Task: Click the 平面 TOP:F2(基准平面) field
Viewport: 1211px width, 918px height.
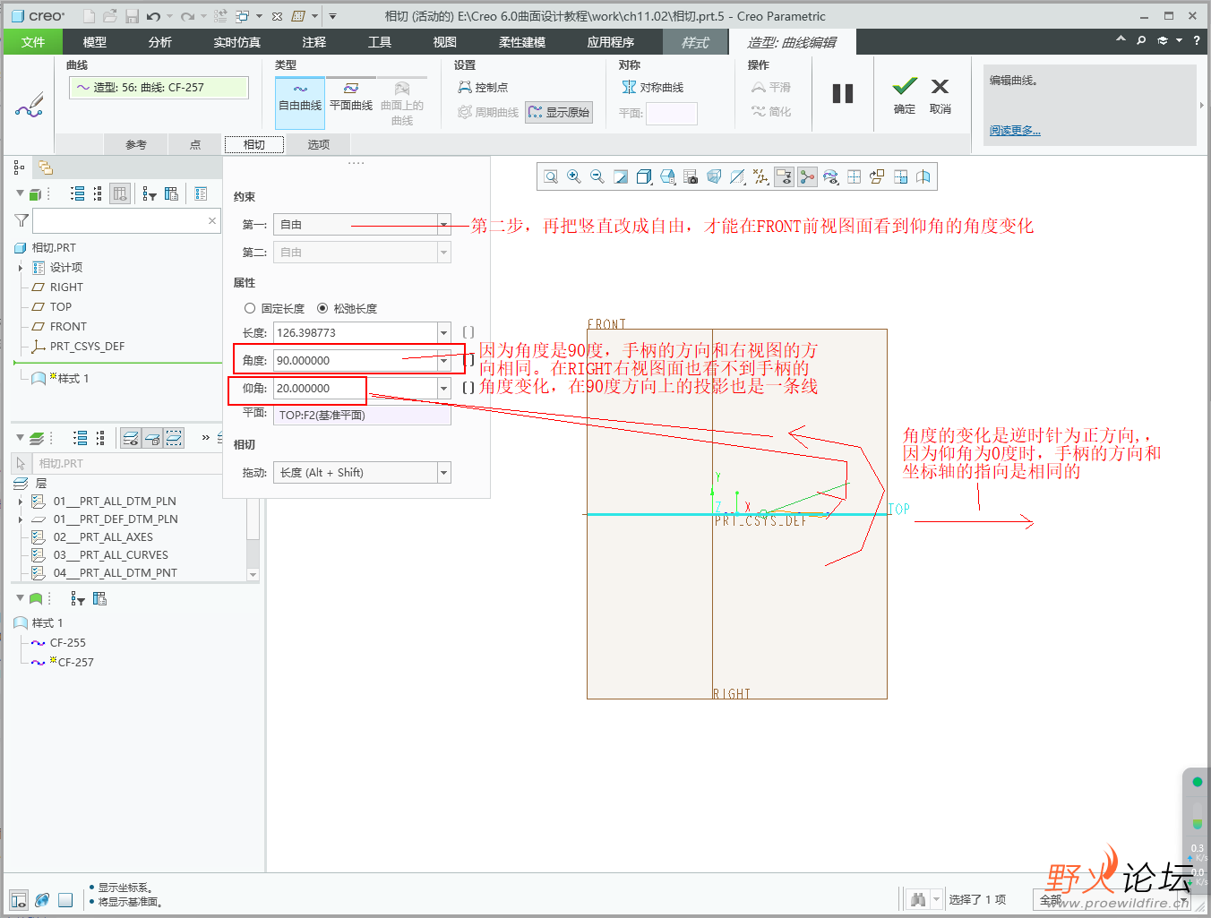Action: [x=362, y=415]
